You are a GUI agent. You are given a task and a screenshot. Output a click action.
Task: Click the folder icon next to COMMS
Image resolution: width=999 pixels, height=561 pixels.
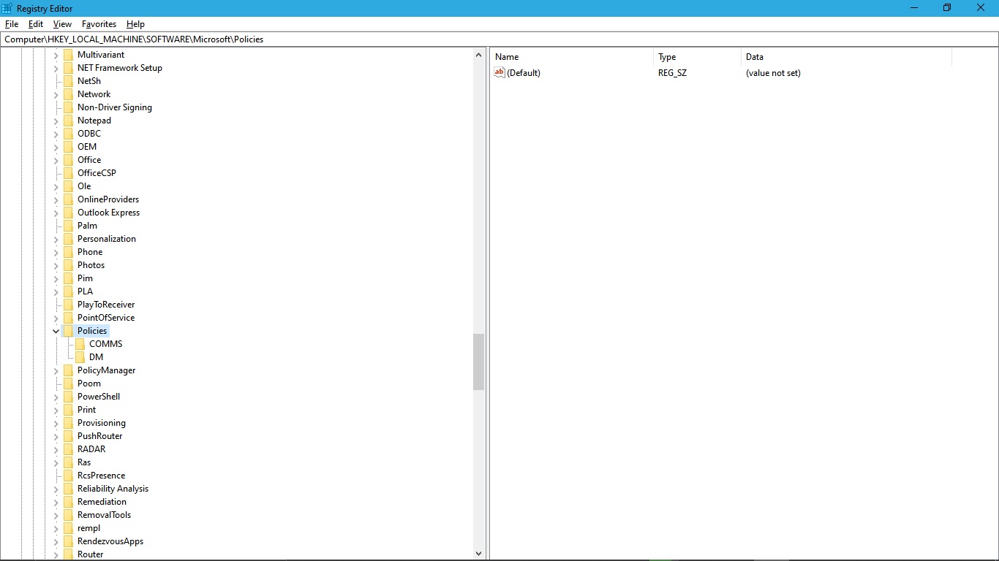[x=80, y=344]
